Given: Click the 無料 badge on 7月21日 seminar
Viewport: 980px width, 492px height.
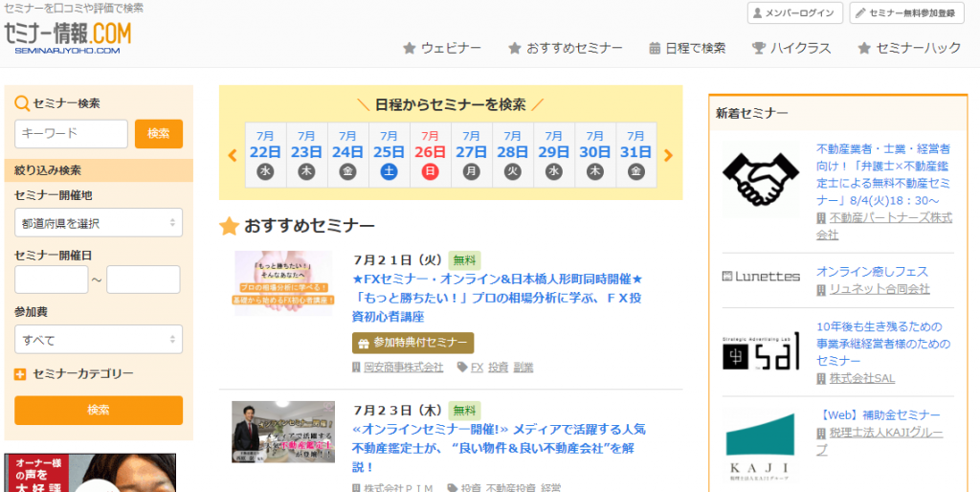Looking at the screenshot, I should click(464, 260).
